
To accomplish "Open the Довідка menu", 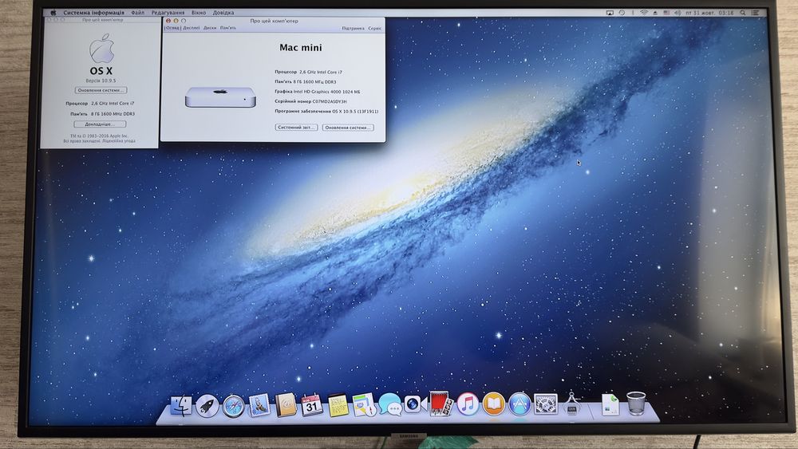I will click(x=223, y=13).
